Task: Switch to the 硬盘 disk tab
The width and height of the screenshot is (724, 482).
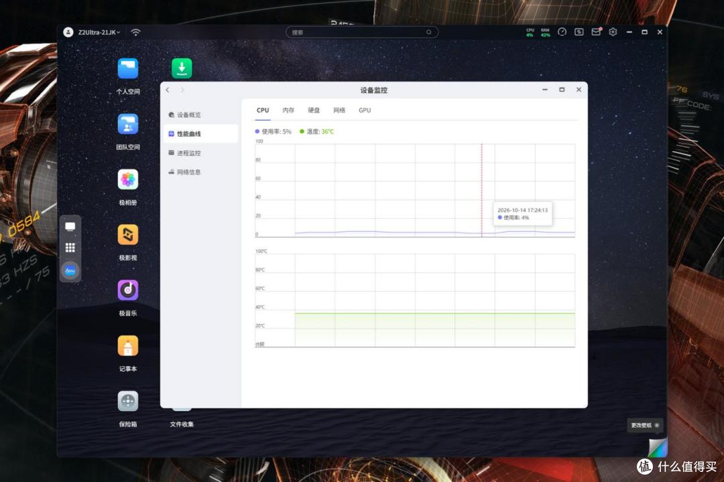Action: point(314,110)
